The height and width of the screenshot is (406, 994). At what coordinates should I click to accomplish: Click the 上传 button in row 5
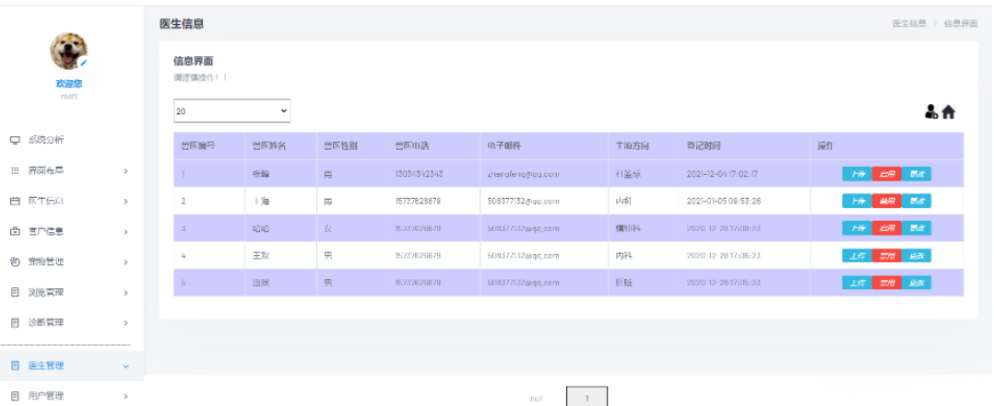coord(858,284)
